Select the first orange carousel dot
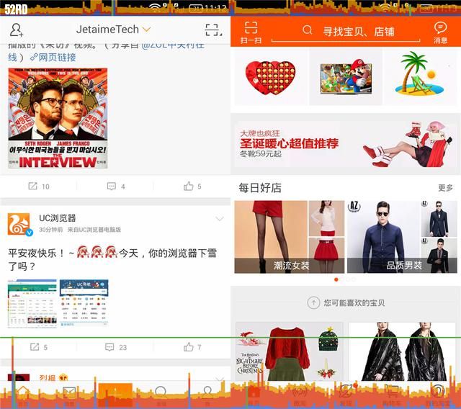Viewport: 461px width, 409px height. [x=336, y=279]
